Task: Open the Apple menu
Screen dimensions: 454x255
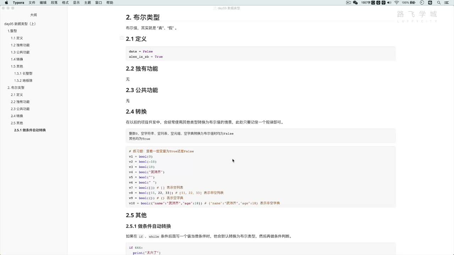Action: pos(6,2)
